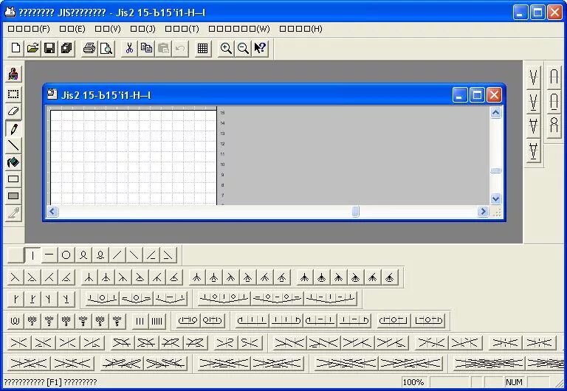This screenshot has width=567, height=391.
Task: Click the chart's vertical scrollbar up arrow
Action: [x=495, y=113]
